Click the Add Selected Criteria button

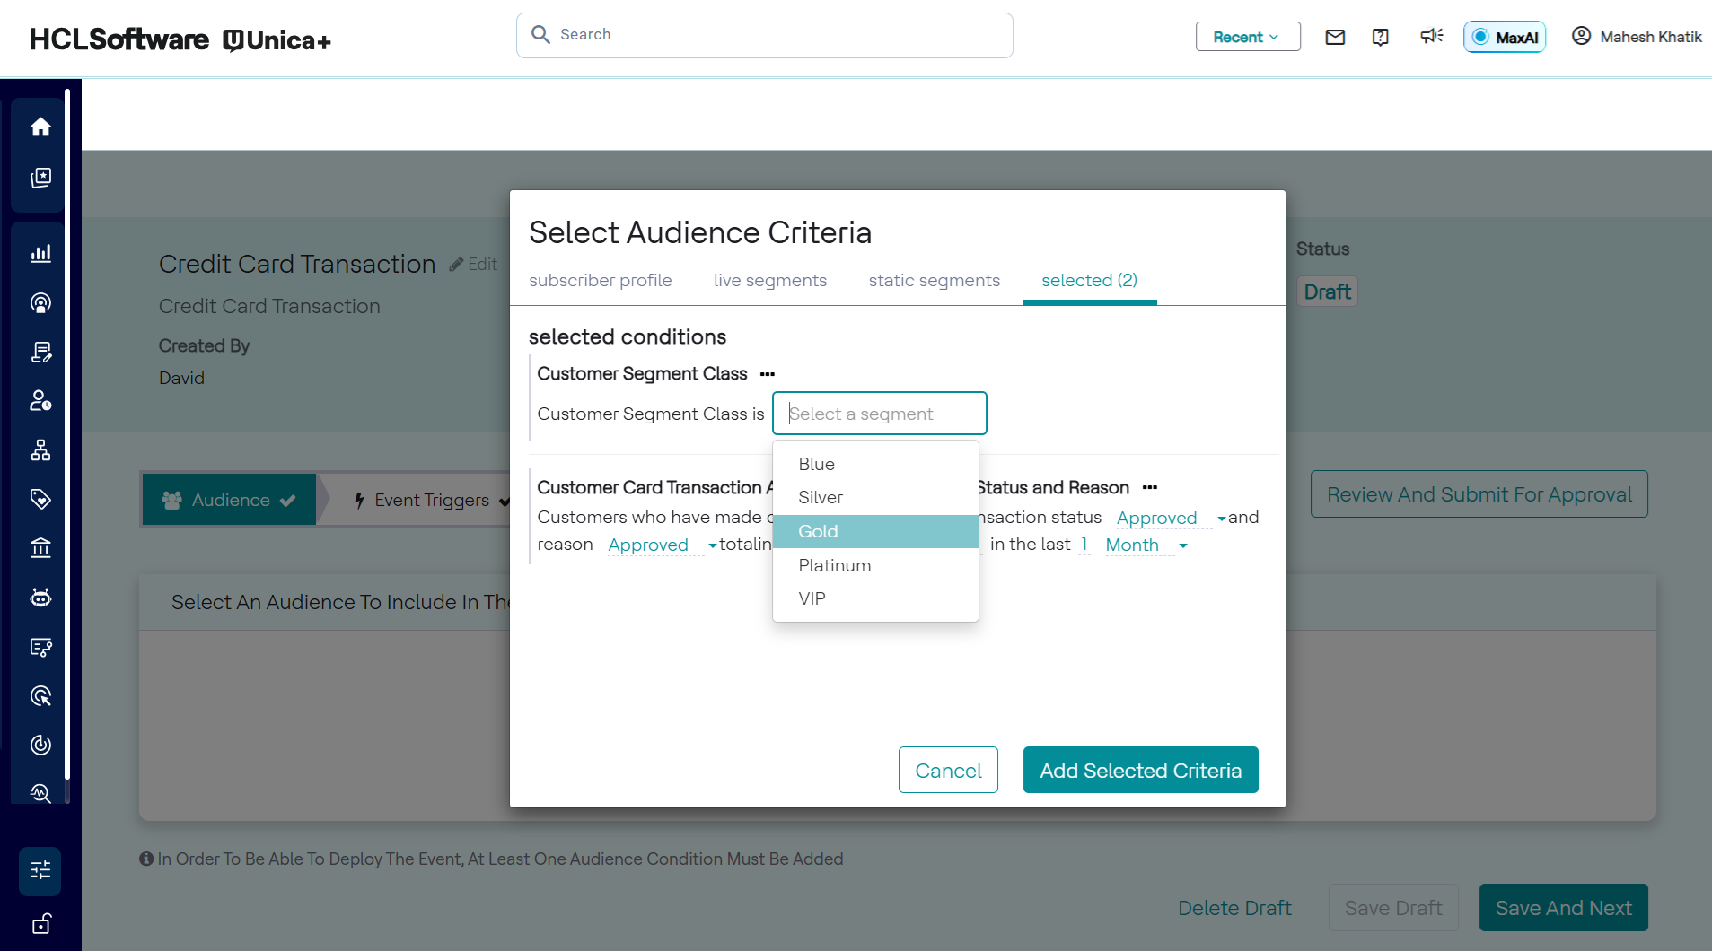pos(1140,771)
